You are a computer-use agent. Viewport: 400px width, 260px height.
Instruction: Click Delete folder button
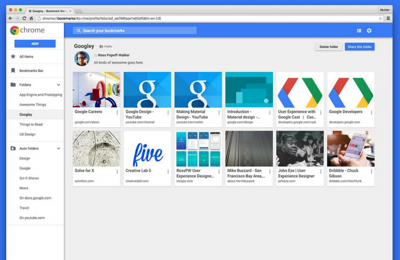click(x=328, y=47)
